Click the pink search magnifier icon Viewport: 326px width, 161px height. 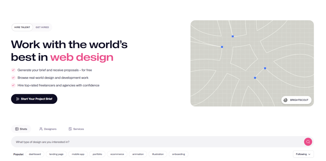pyautogui.click(x=308, y=142)
